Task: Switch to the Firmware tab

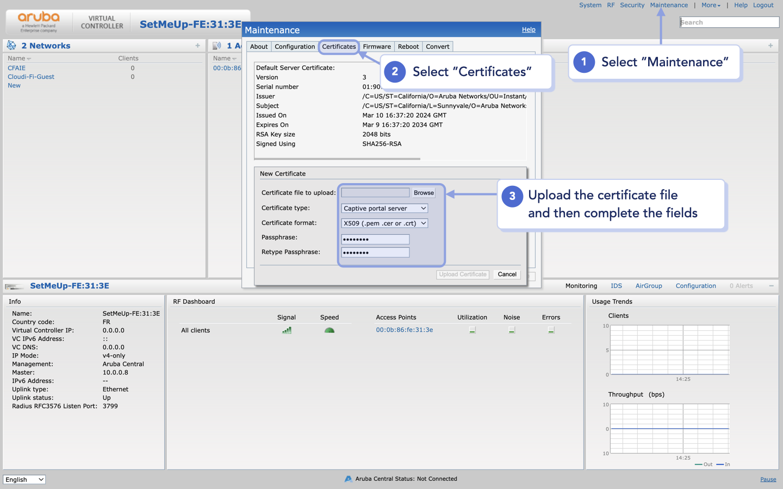Action: (377, 47)
